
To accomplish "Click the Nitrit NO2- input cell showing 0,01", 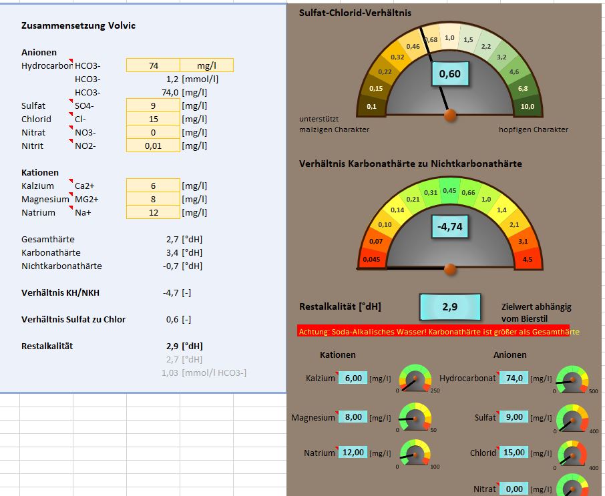I will coord(153,146).
